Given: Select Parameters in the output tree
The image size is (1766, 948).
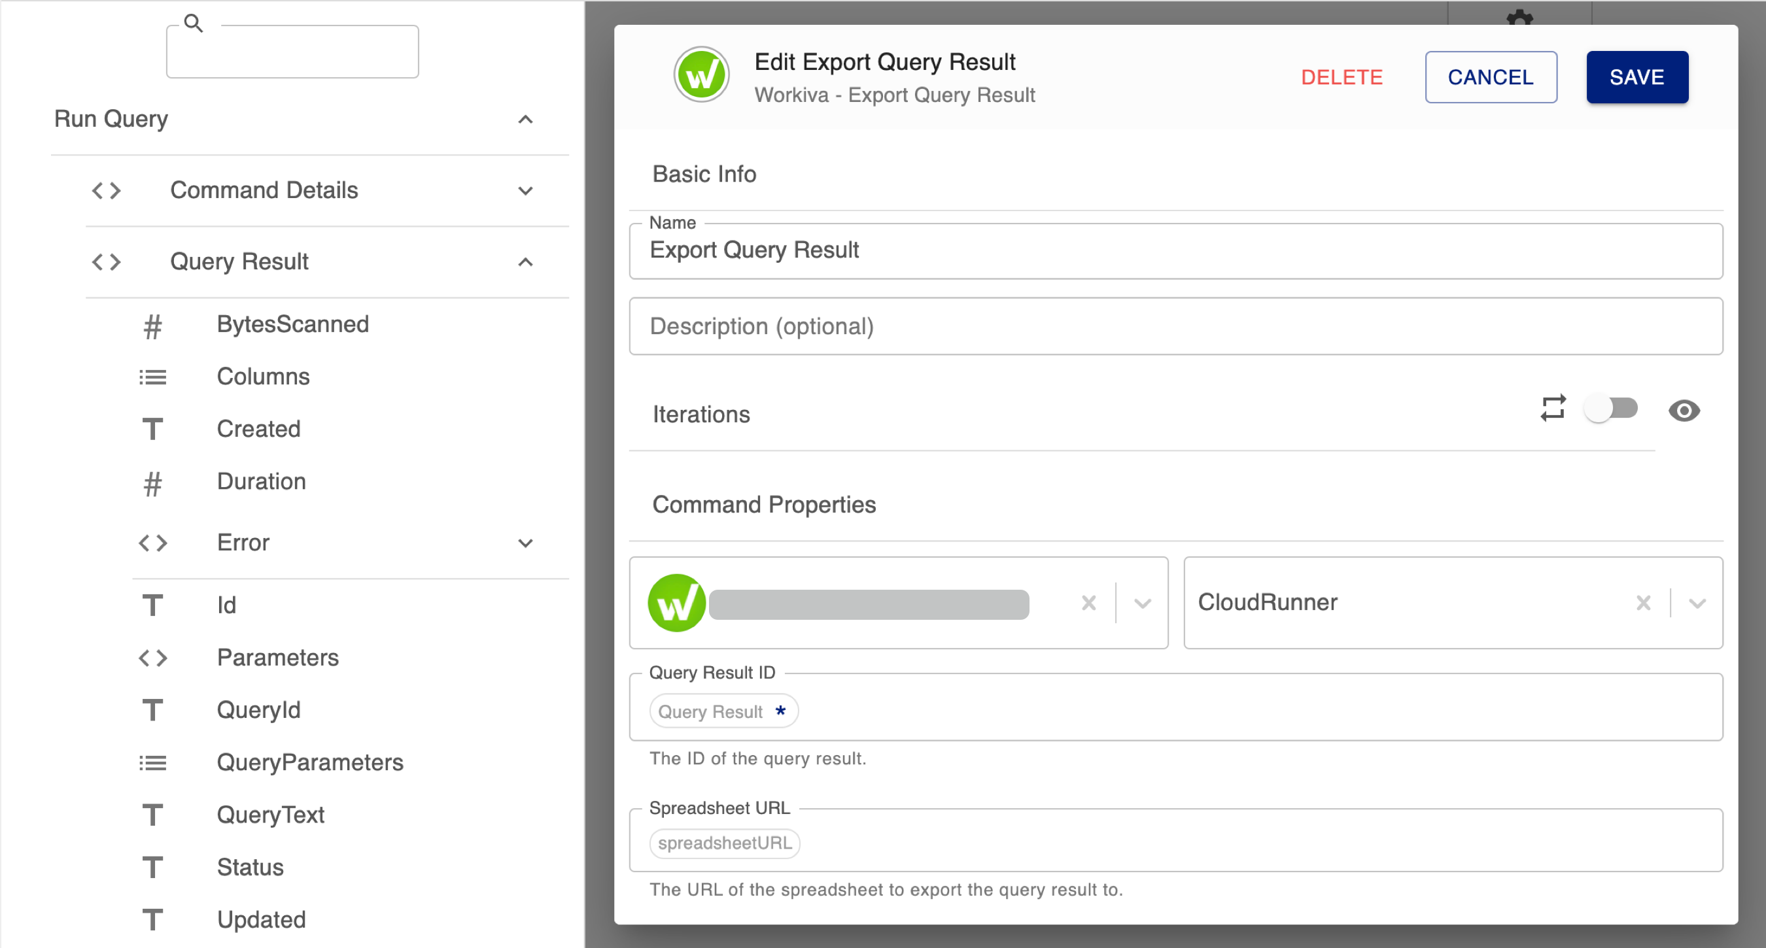Looking at the screenshot, I should 277,658.
